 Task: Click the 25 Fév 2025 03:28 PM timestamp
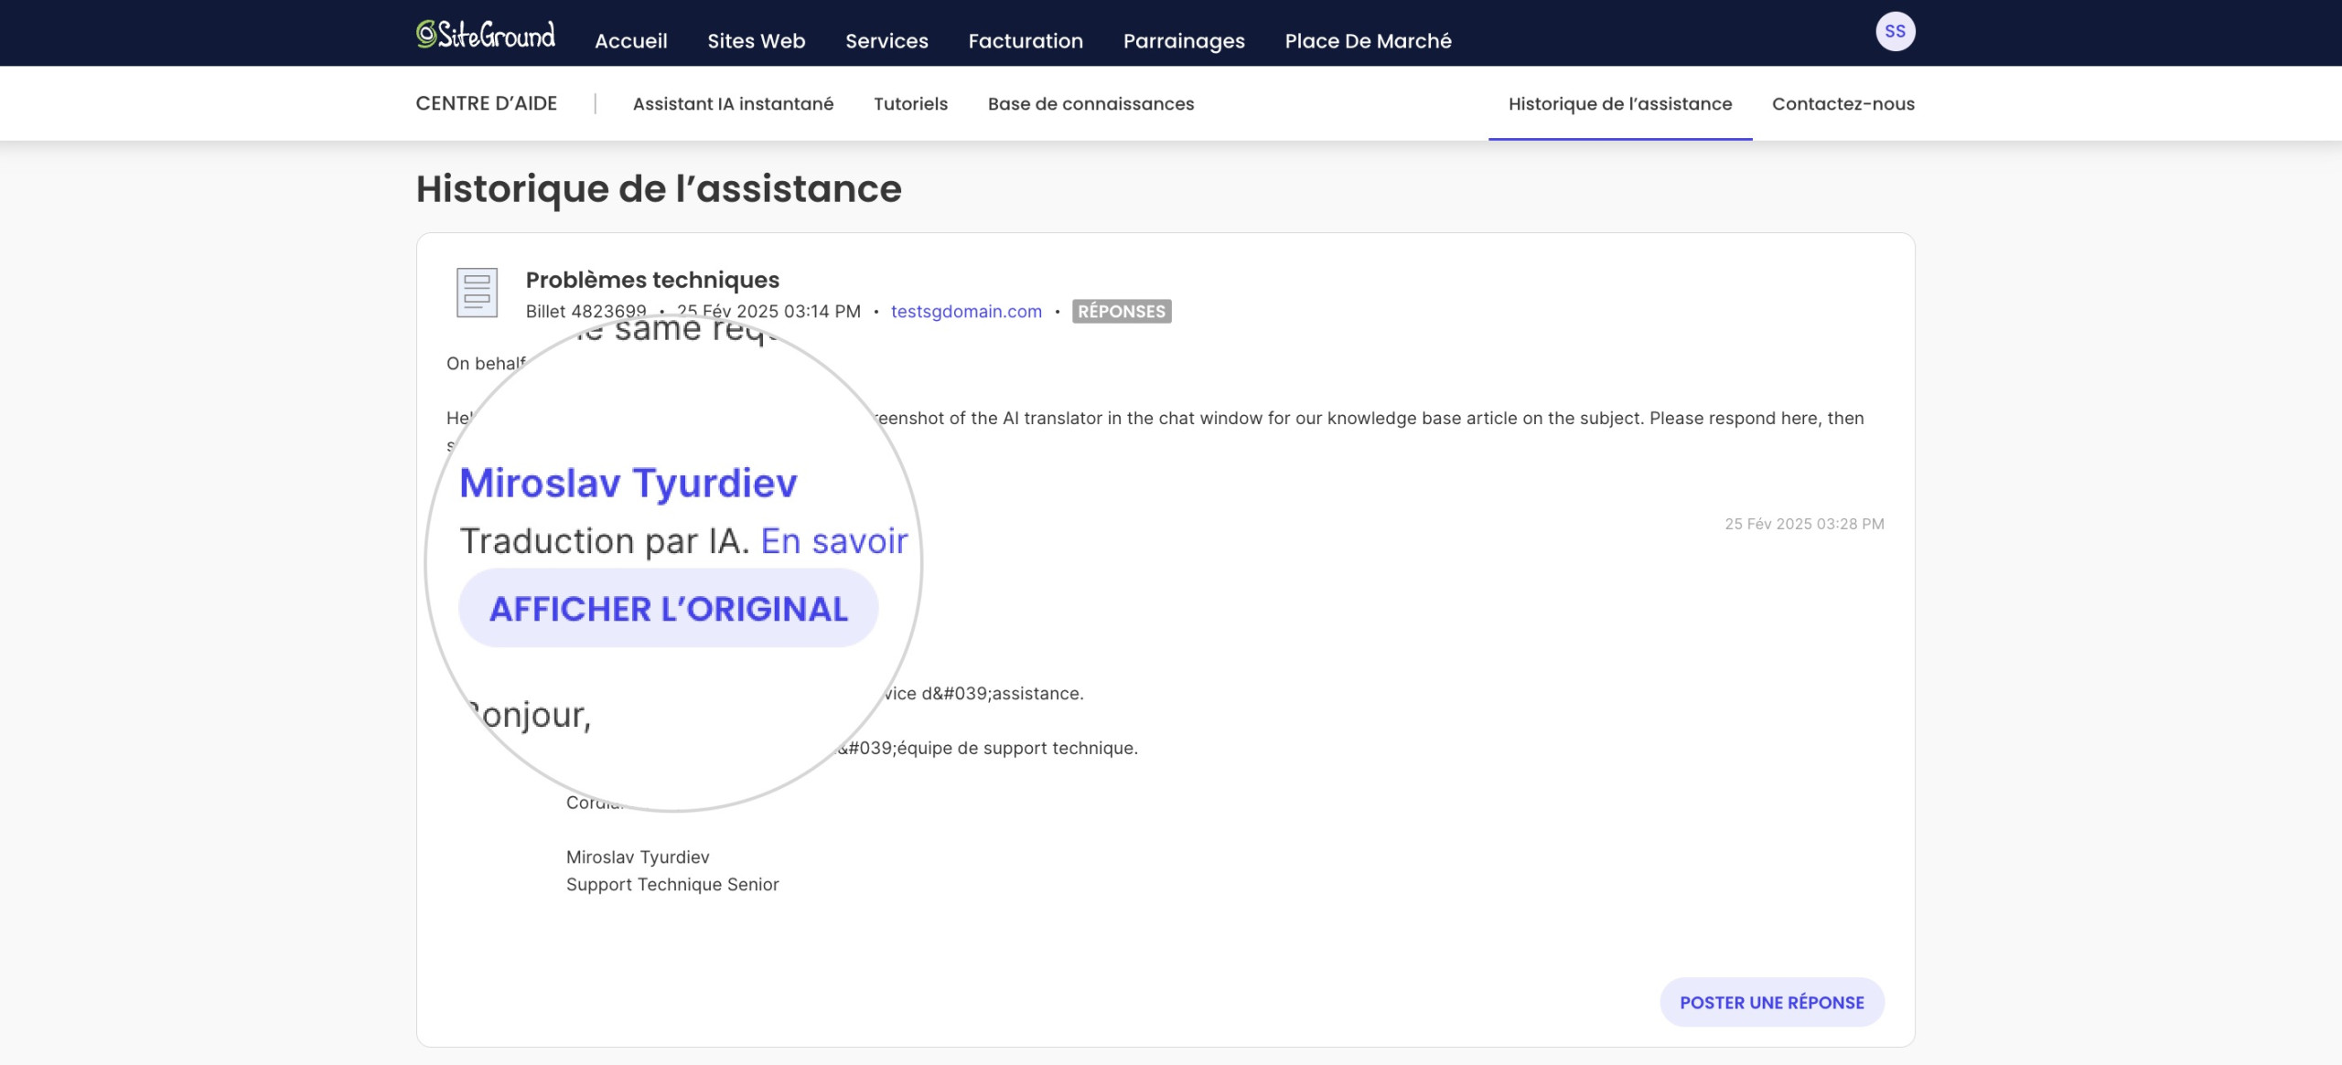1804,525
